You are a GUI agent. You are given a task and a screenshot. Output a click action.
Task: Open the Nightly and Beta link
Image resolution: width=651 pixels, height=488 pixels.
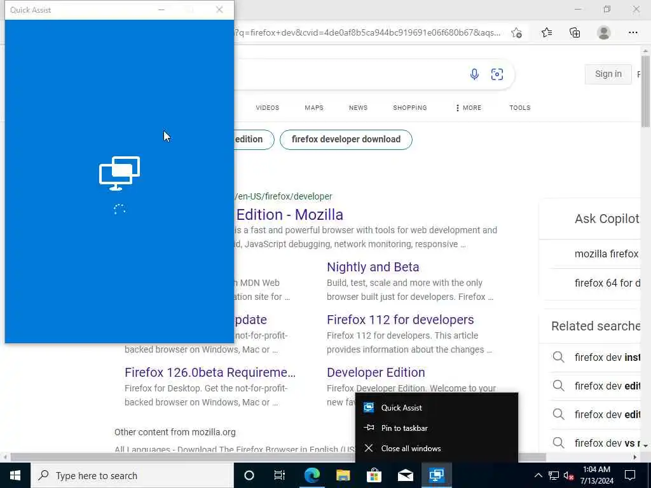[x=373, y=267]
